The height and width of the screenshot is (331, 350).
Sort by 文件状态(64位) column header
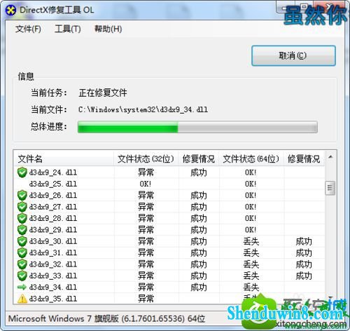pos(251,158)
